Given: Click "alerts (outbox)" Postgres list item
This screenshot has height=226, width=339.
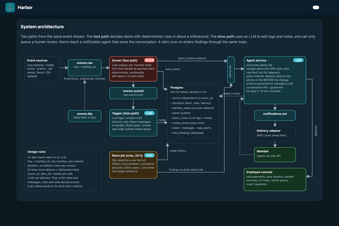Looking at the screenshot, I should 181,113.
